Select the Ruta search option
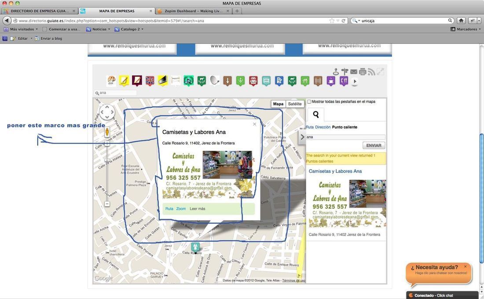Image resolution: width=484 pixels, height=299 pixels. tap(310, 127)
